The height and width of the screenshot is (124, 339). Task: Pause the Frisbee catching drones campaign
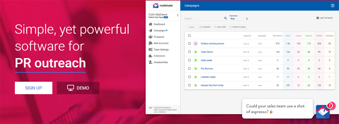pos(196,44)
